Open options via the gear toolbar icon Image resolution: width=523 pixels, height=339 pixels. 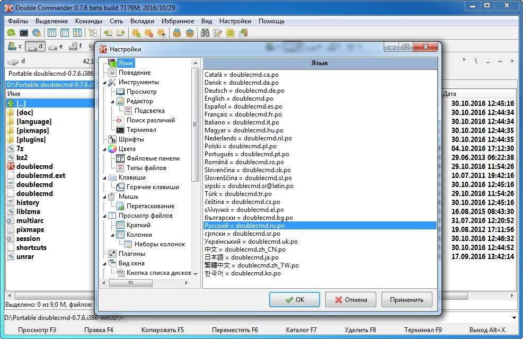[x=37, y=33]
